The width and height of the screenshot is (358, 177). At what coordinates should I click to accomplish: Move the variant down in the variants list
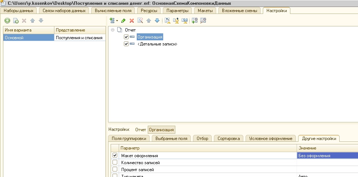coord(41,21)
